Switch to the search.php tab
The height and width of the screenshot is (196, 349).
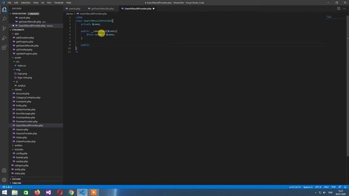click(x=75, y=9)
